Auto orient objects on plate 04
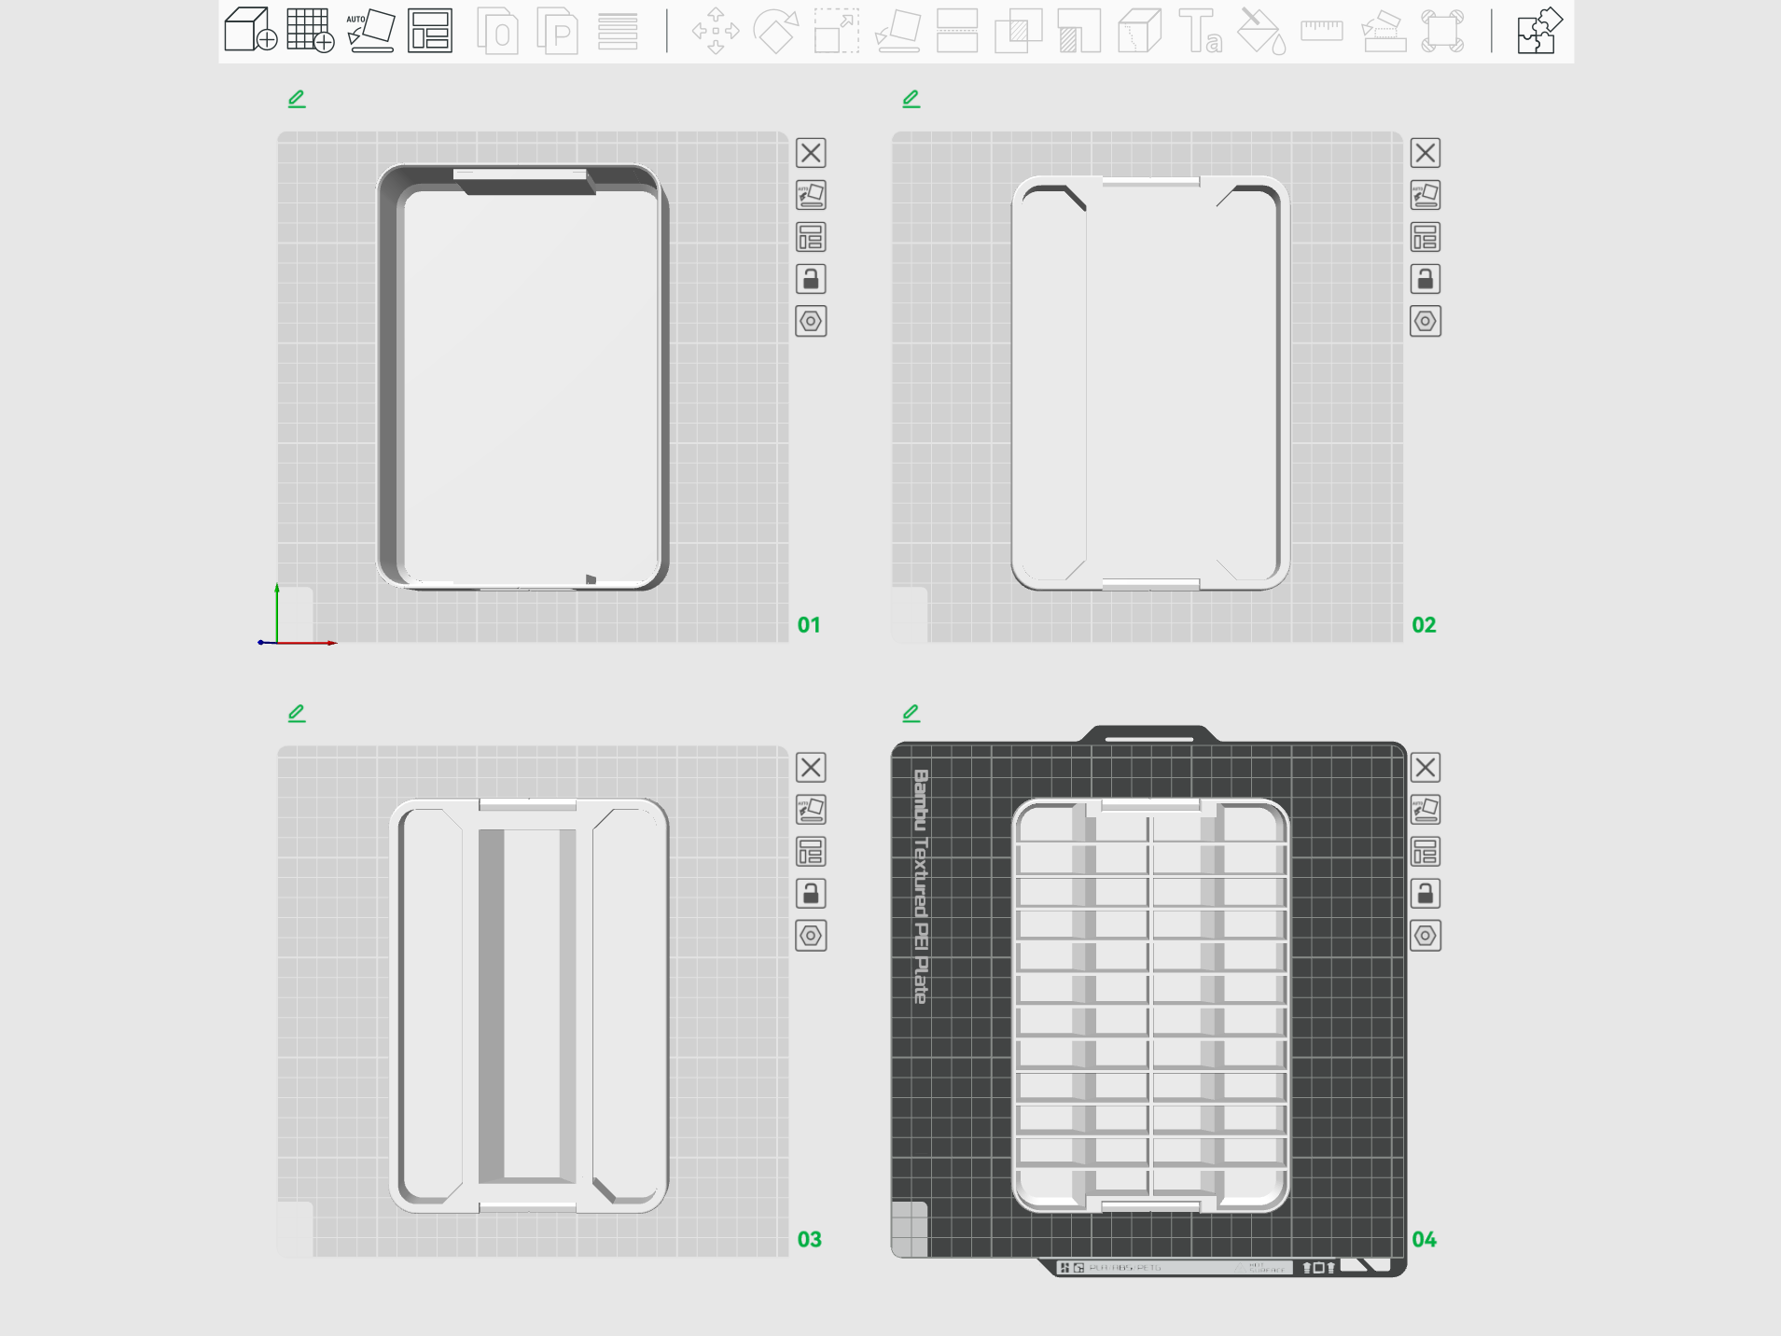1781x1336 pixels. (1426, 810)
